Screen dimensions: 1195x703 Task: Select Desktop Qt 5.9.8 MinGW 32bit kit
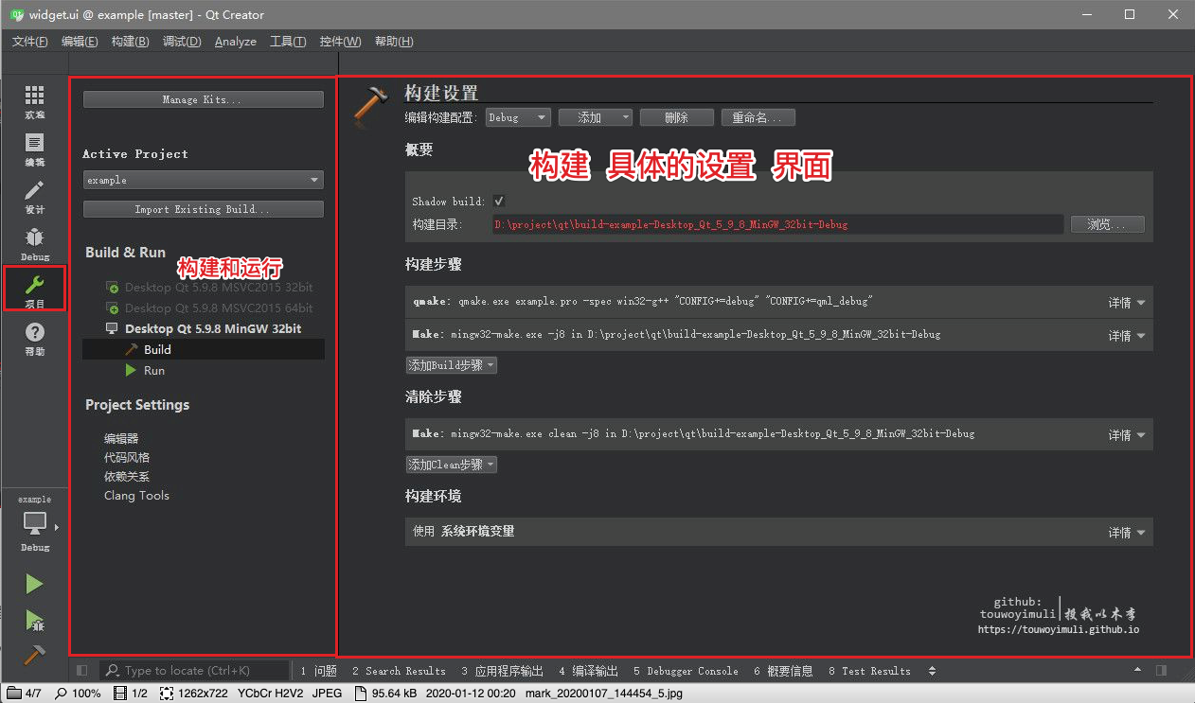click(213, 328)
